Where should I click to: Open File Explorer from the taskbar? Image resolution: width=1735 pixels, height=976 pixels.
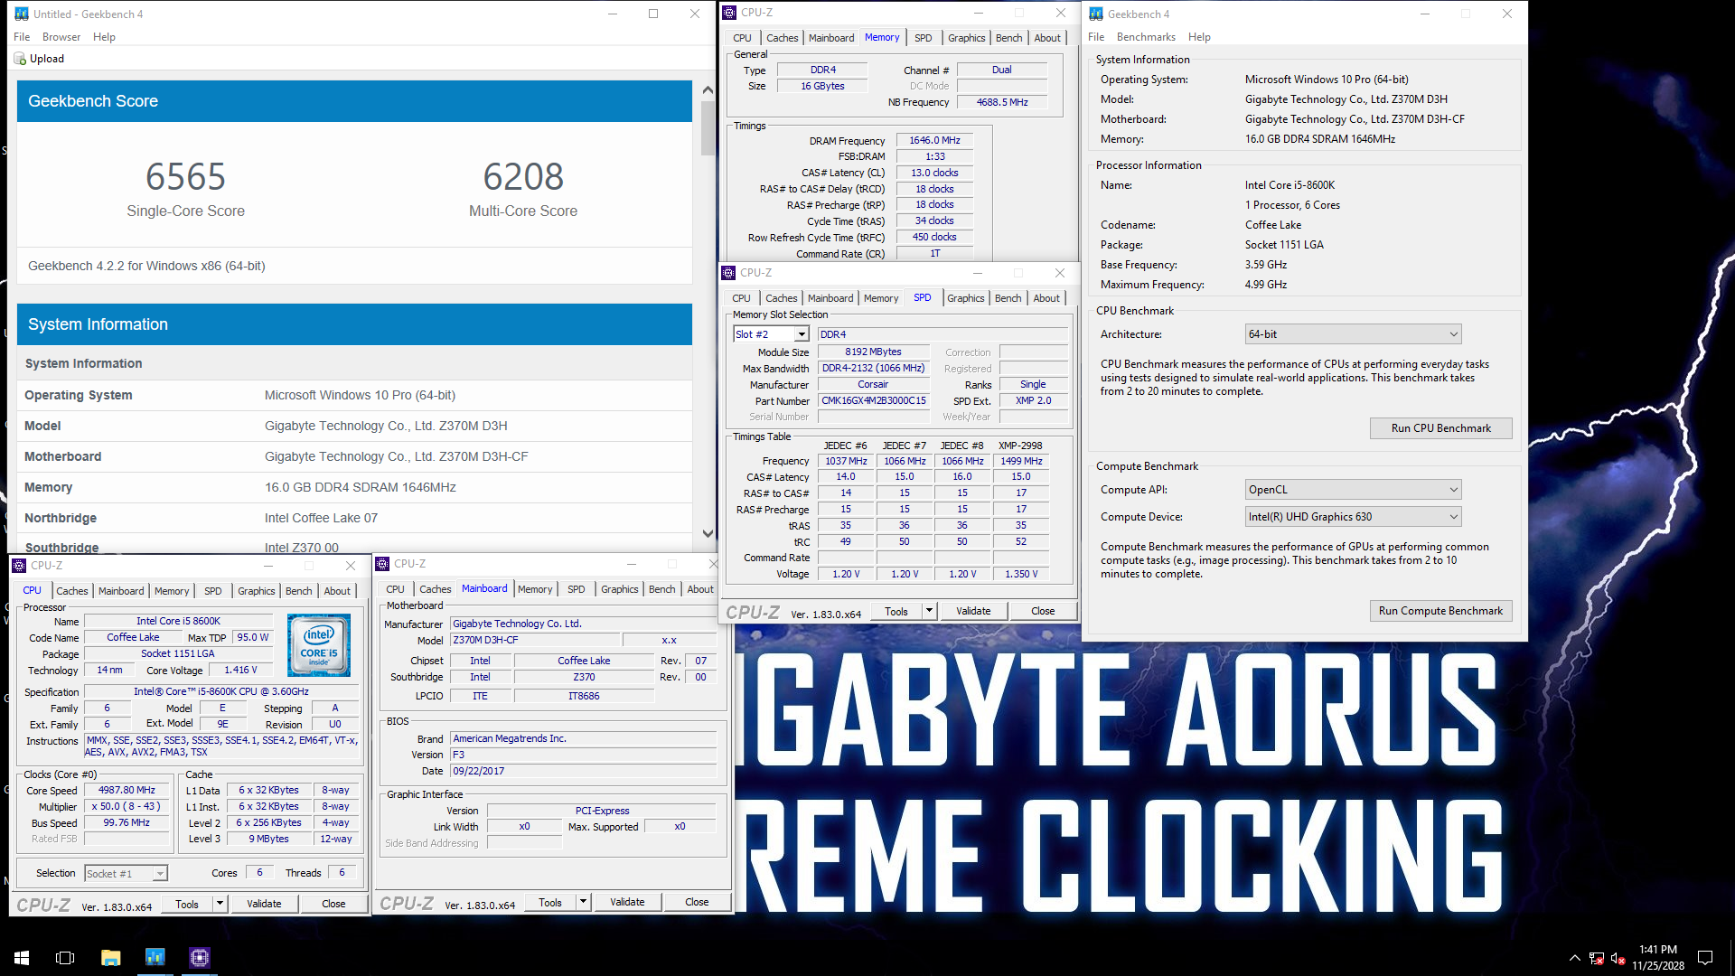pos(110,957)
